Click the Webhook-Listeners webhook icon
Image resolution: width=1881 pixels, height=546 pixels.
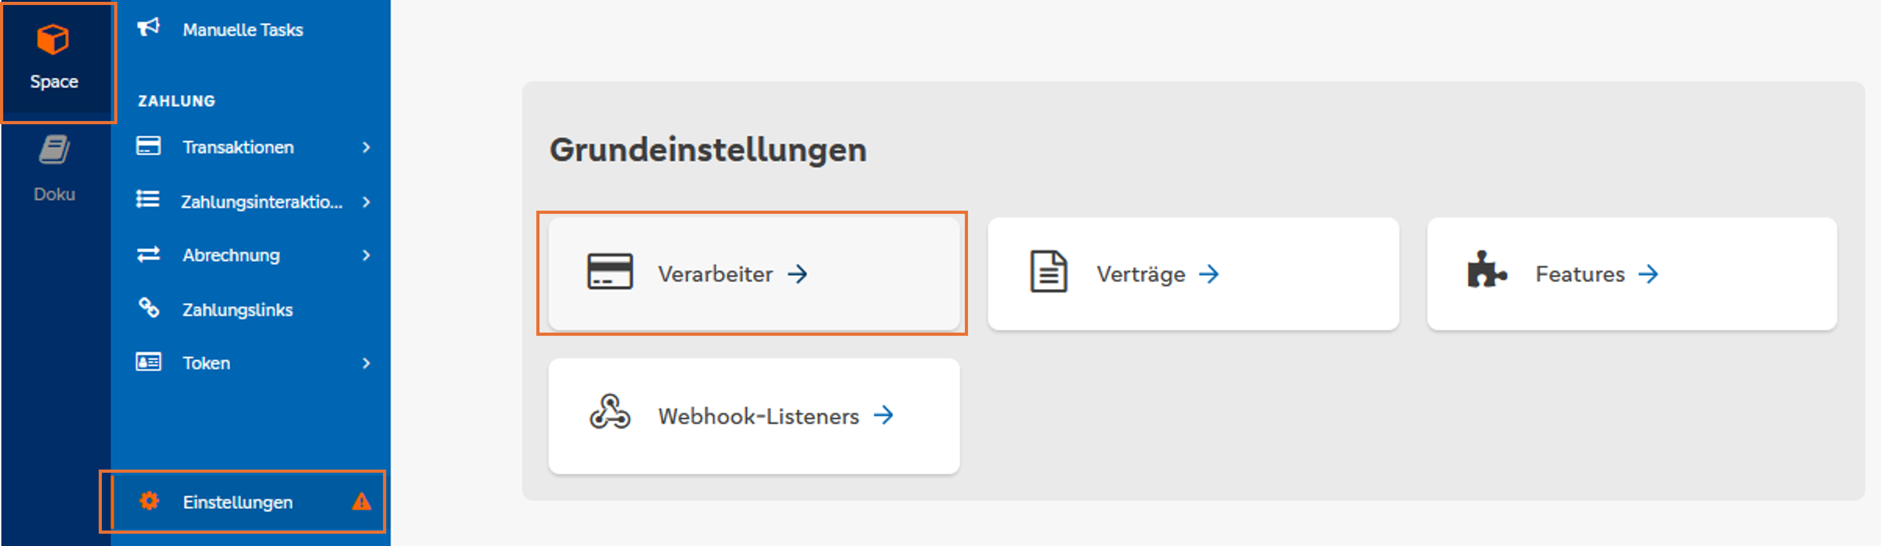610,412
